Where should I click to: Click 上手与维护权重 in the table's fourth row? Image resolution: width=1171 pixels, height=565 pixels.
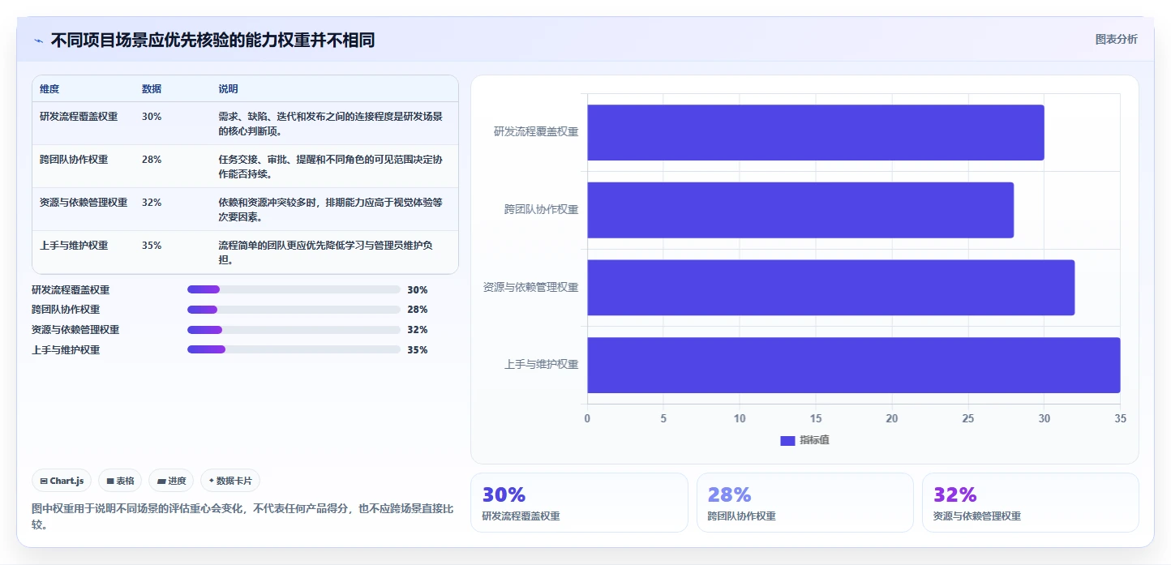click(74, 246)
